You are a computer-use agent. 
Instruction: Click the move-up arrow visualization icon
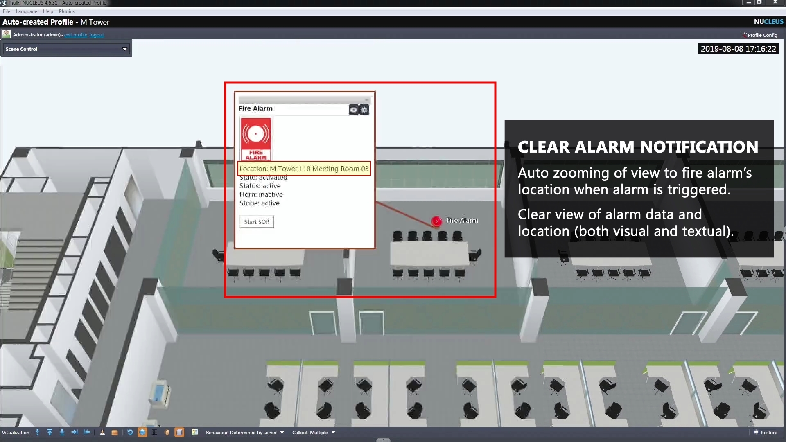[50, 432]
